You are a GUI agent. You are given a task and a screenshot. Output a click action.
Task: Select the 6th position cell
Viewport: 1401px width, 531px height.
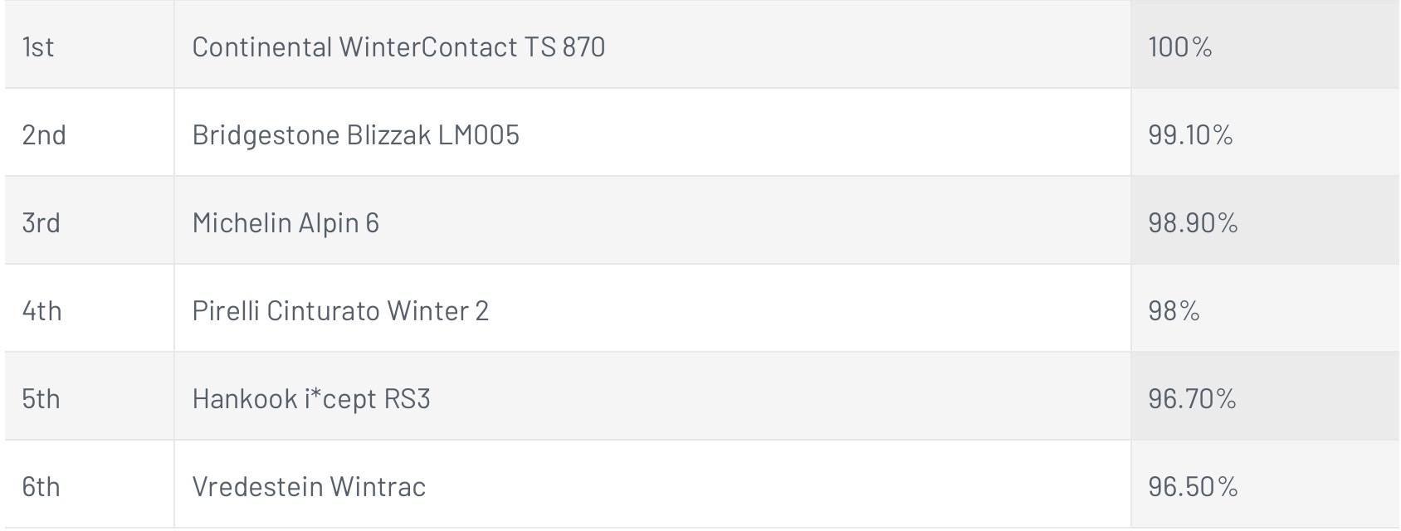point(90,485)
